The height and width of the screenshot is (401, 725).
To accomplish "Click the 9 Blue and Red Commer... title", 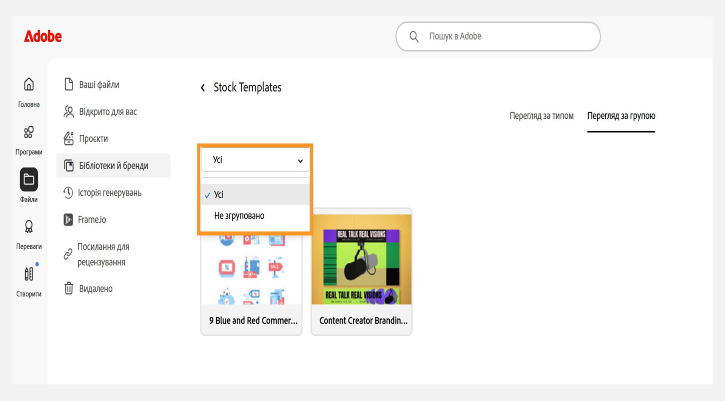I will [253, 320].
